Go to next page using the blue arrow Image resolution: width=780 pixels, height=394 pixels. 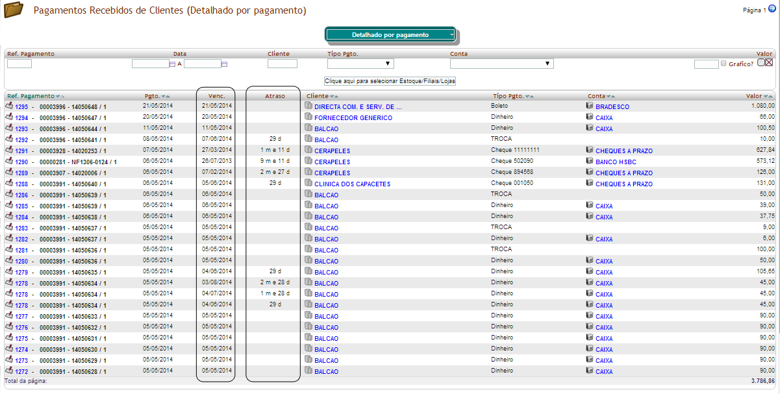772,9
